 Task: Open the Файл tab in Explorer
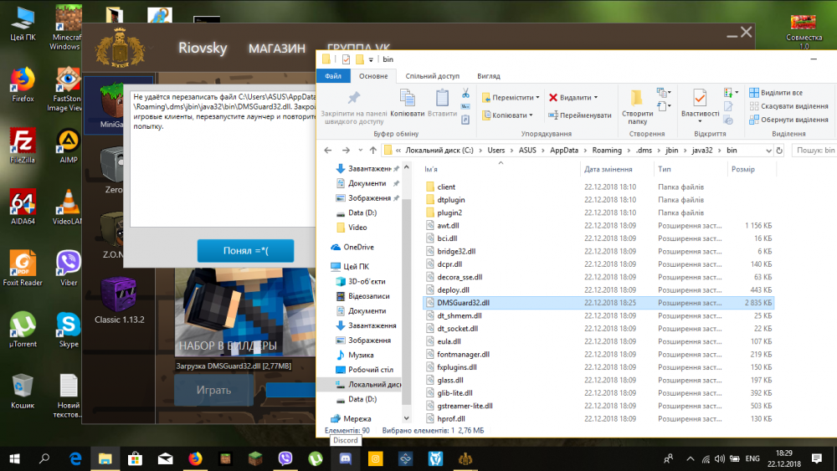tap(332, 76)
